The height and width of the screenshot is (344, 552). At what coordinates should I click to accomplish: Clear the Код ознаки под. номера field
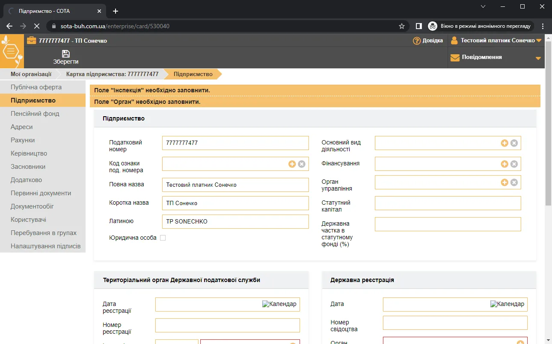[x=302, y=164]
